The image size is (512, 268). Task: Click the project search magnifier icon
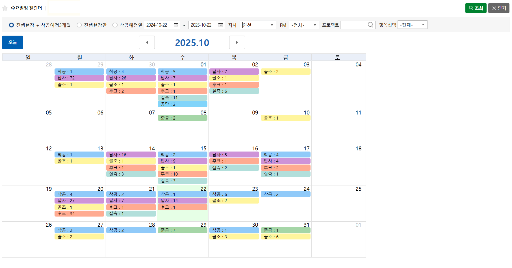click(x=370, y=25)
